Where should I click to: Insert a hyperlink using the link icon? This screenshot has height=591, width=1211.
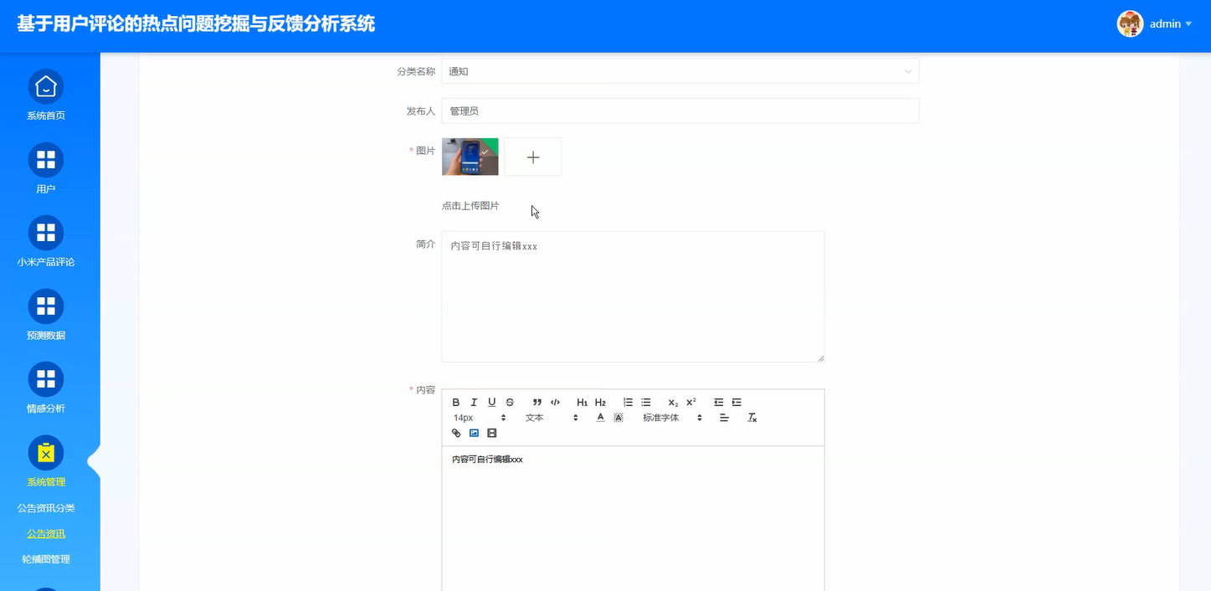point(456,433)
